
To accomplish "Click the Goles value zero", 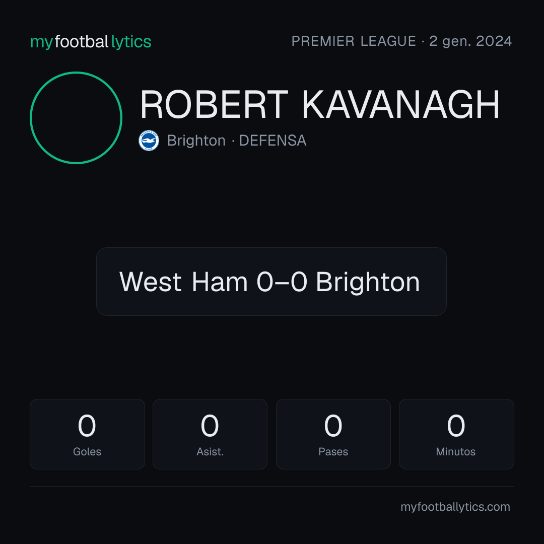I will (87, 426).
